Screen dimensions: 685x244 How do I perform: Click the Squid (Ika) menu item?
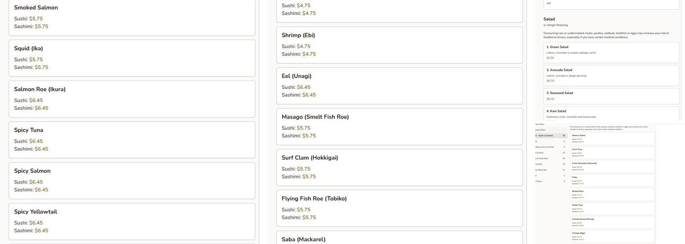click(132, 58)
